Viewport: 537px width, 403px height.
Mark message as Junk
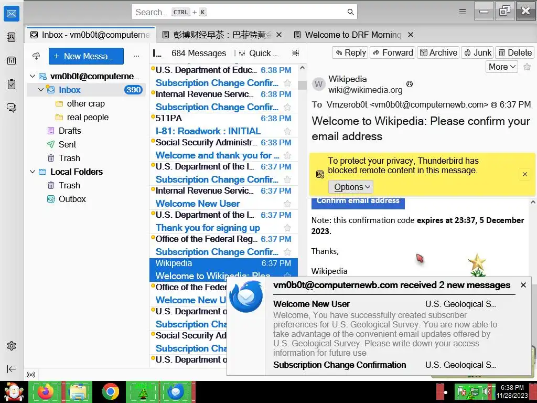pyautogui.click(x=477, y=53)
